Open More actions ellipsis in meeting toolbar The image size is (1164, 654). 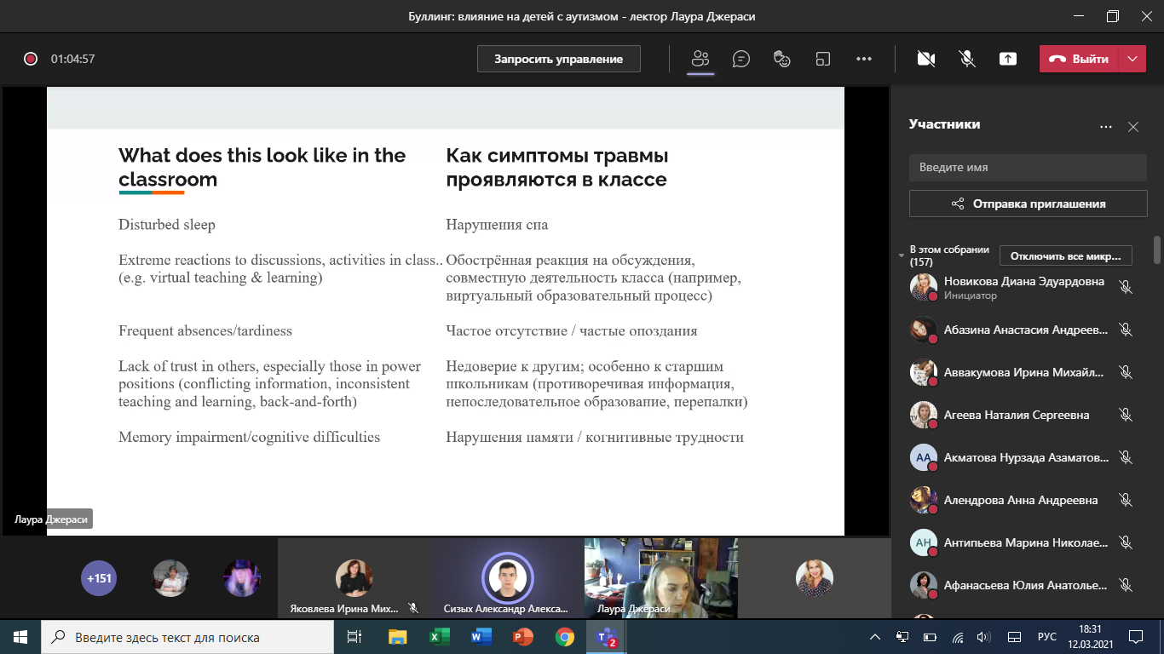pyautogui.click(x=864, y=59)
